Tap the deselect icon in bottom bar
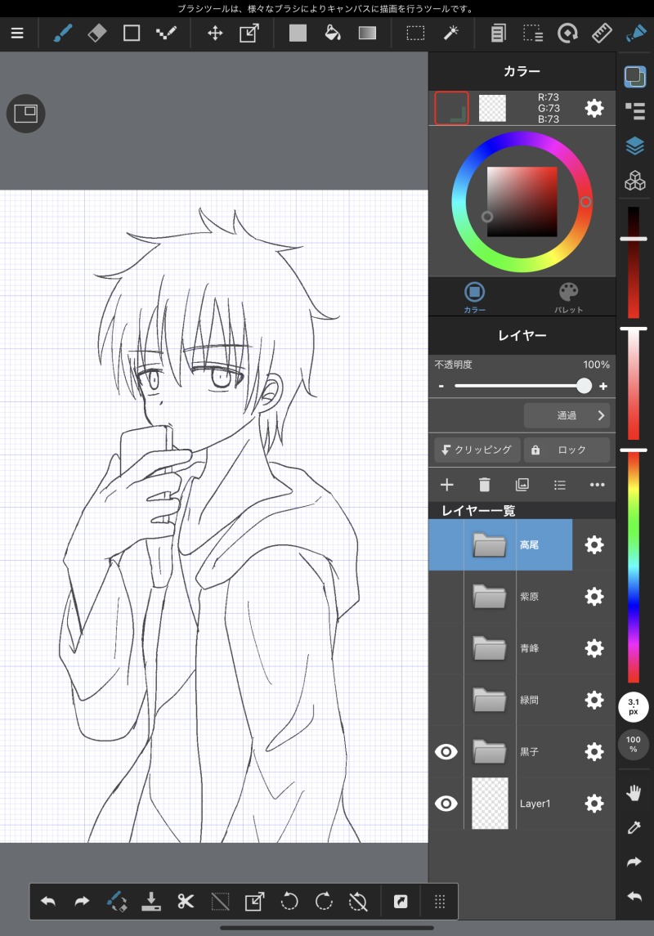Image resolution: width=654 pixels, height=936 pixels. point(220,902)
